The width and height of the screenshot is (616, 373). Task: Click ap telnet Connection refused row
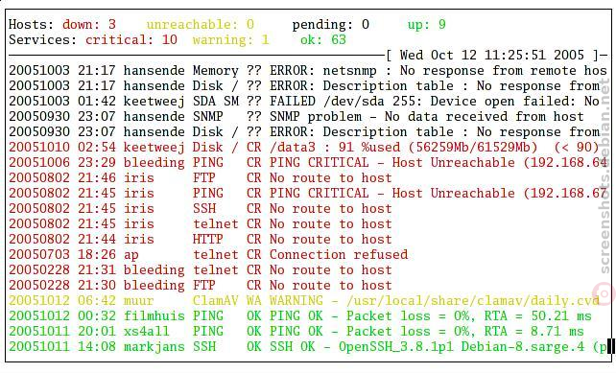(208, 254)
